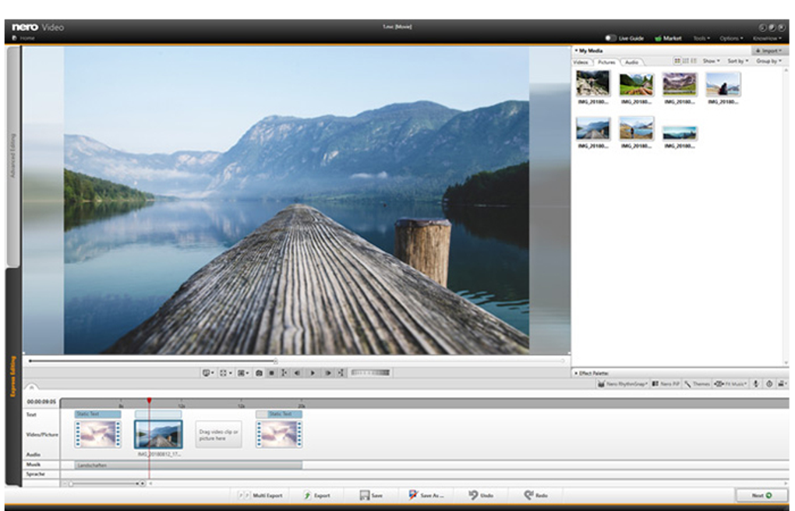Switch to Advanced Editing mode

tap(13, 156)
